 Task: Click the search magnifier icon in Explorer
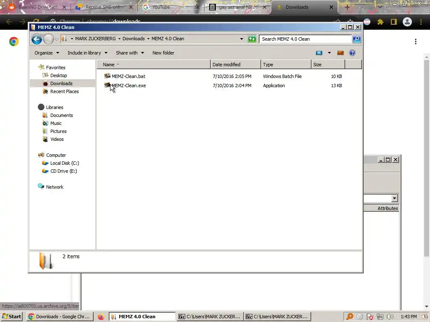point(357,39)
